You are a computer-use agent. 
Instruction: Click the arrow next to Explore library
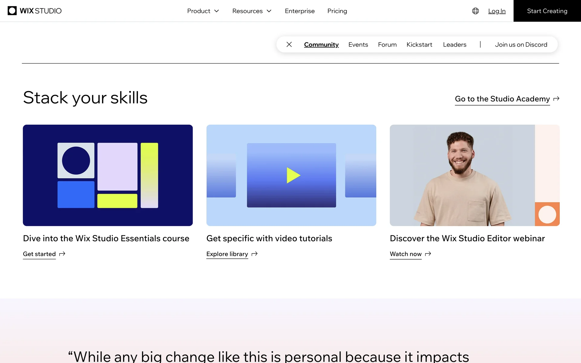pyautogui.click(x=254, y=254)
